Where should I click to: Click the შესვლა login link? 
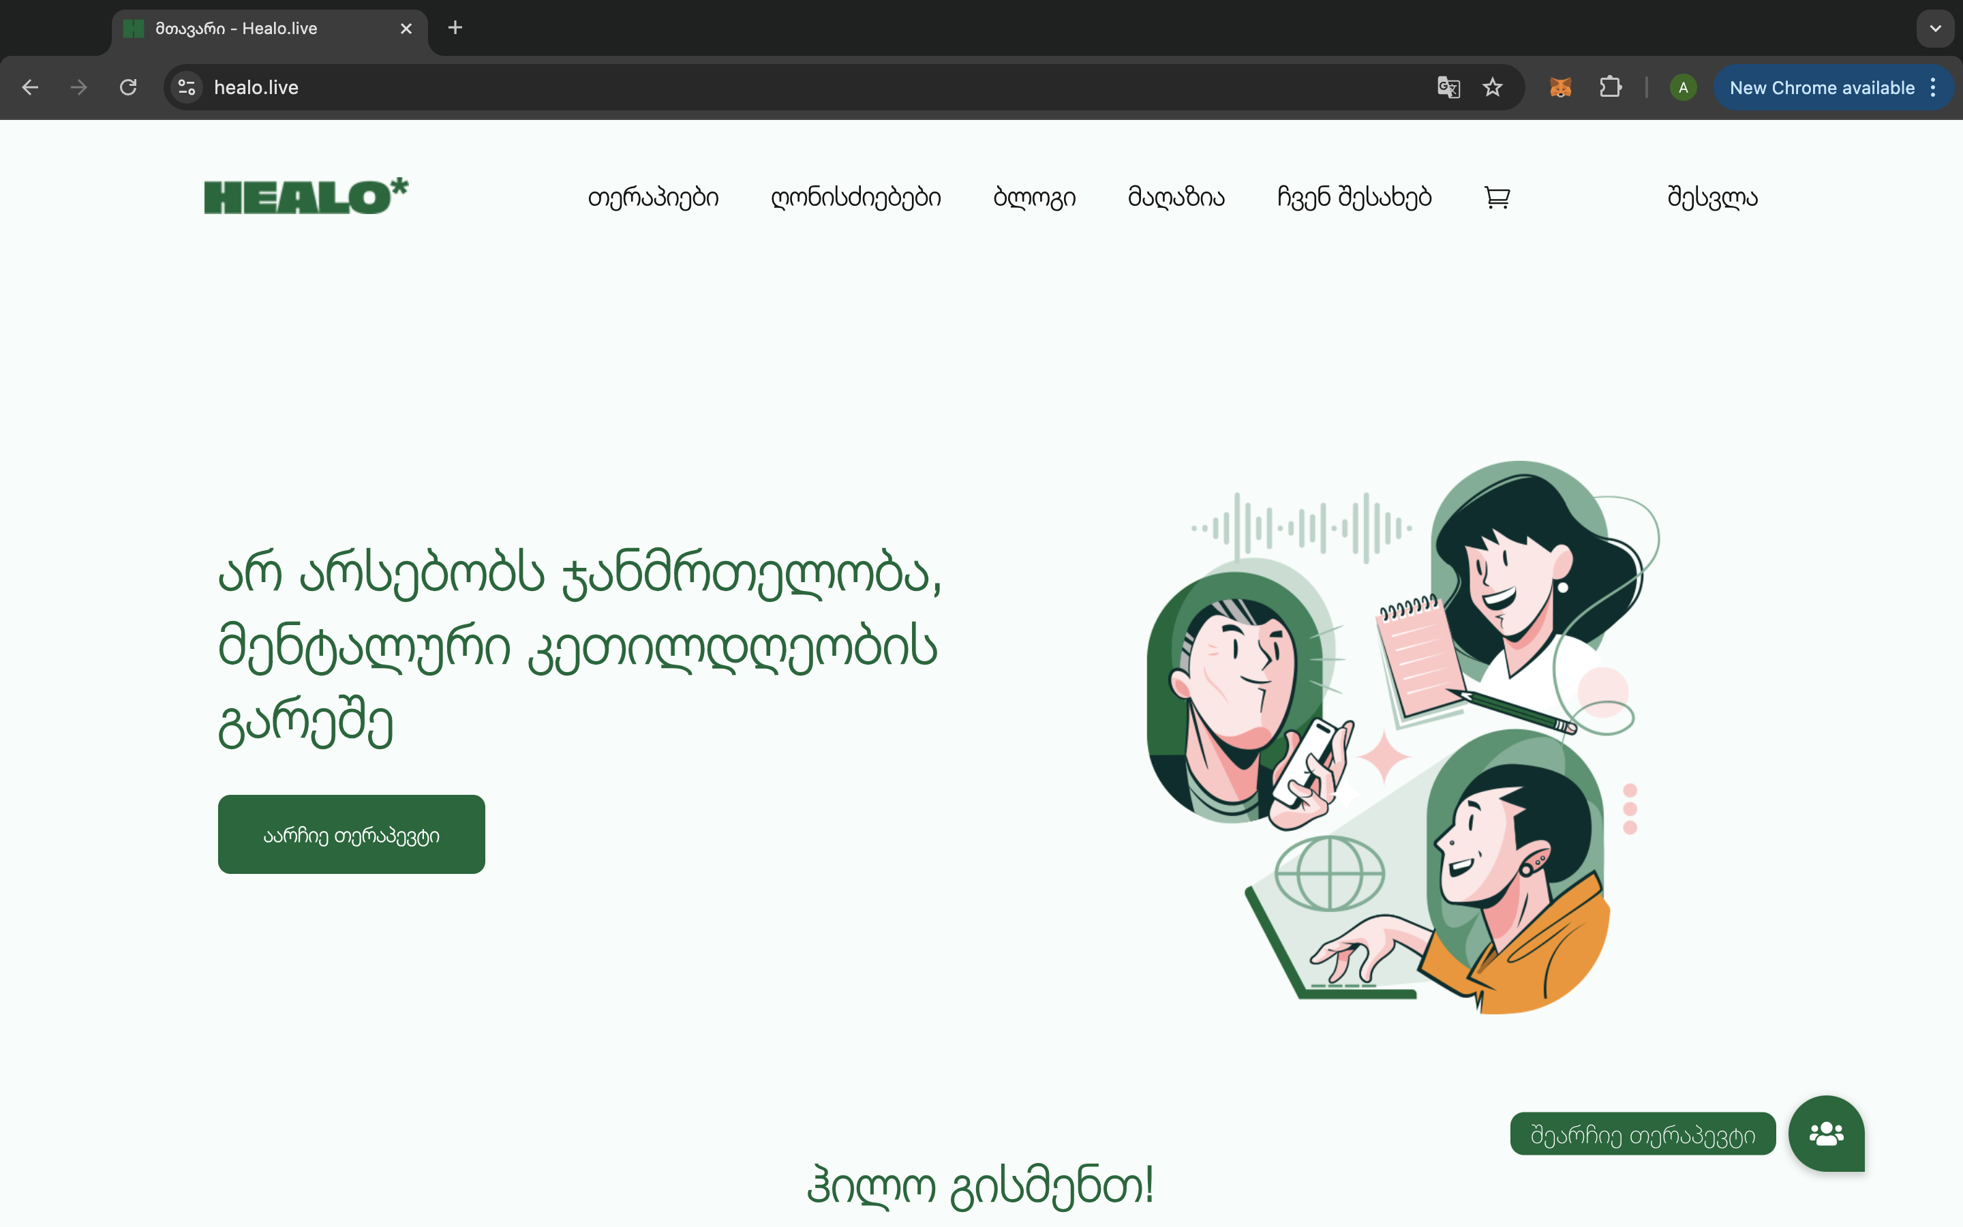click(x=1712, y=197)
